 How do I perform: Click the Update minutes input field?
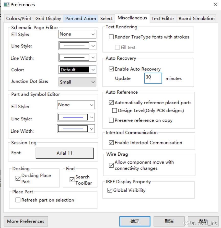coord(153,78)
